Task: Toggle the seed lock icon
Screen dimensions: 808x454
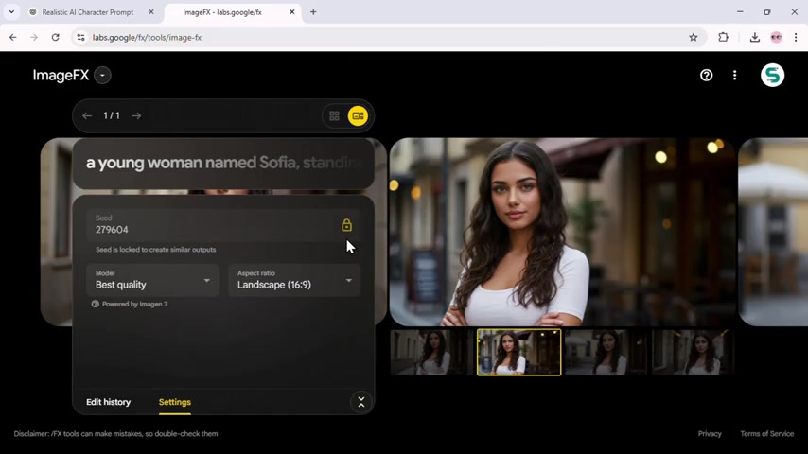Action: click(346, 225)
